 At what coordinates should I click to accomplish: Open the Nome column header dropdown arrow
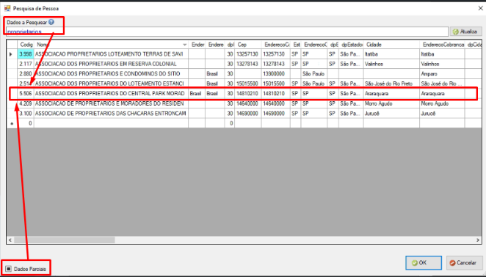185,45
